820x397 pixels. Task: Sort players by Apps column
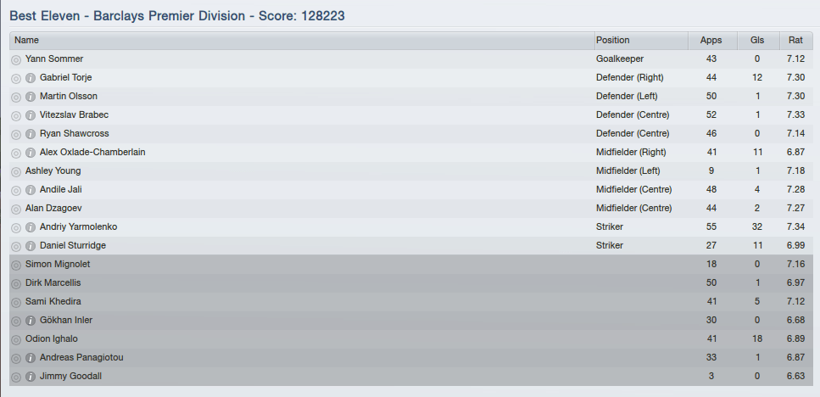711,40
